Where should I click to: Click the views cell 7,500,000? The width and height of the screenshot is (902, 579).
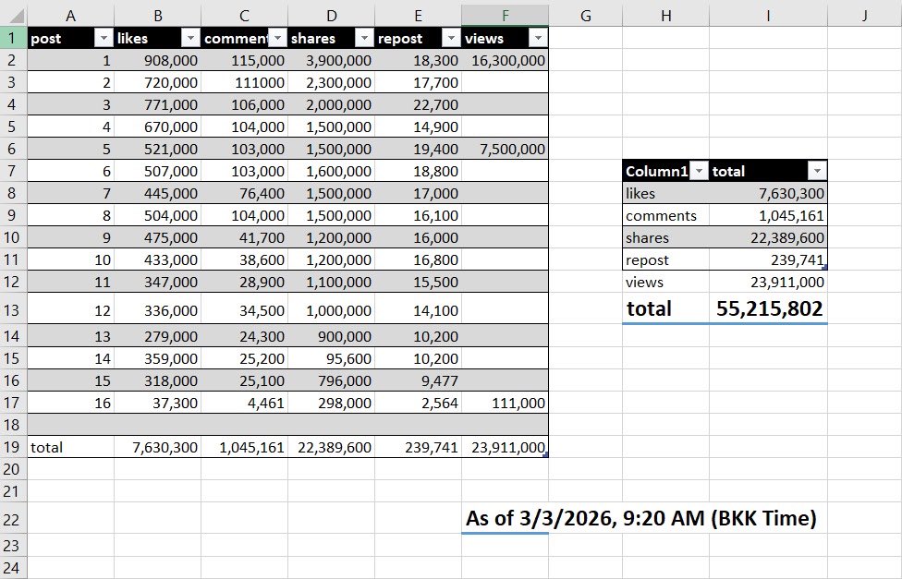tap(506, 149)
